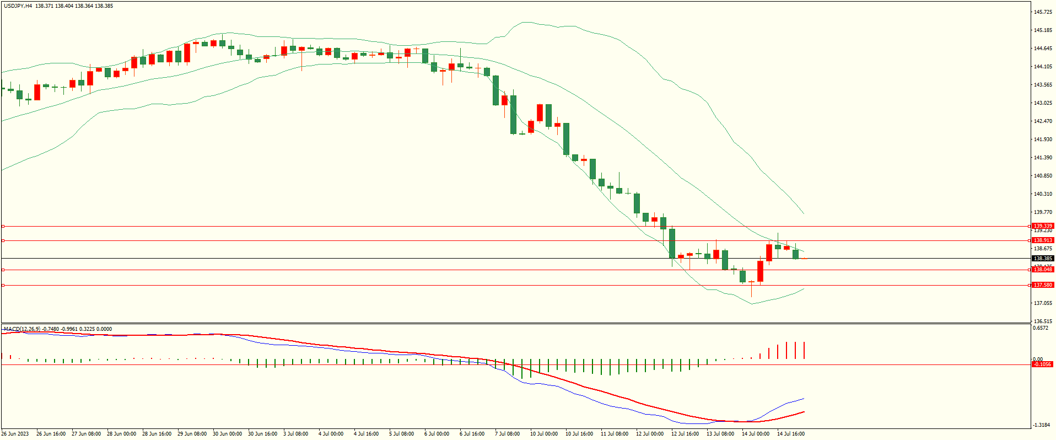Click the 139.339 line's left anchor handle
The height and width of the screenshot is (440, 1056).
(3, 226)
